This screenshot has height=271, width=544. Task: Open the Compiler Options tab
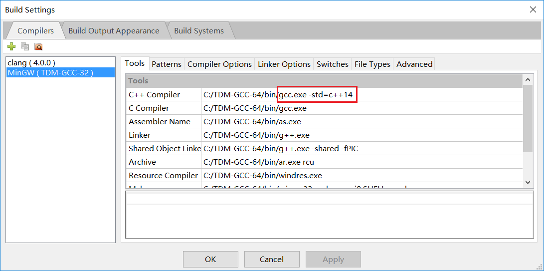click(x=219, y=64)
